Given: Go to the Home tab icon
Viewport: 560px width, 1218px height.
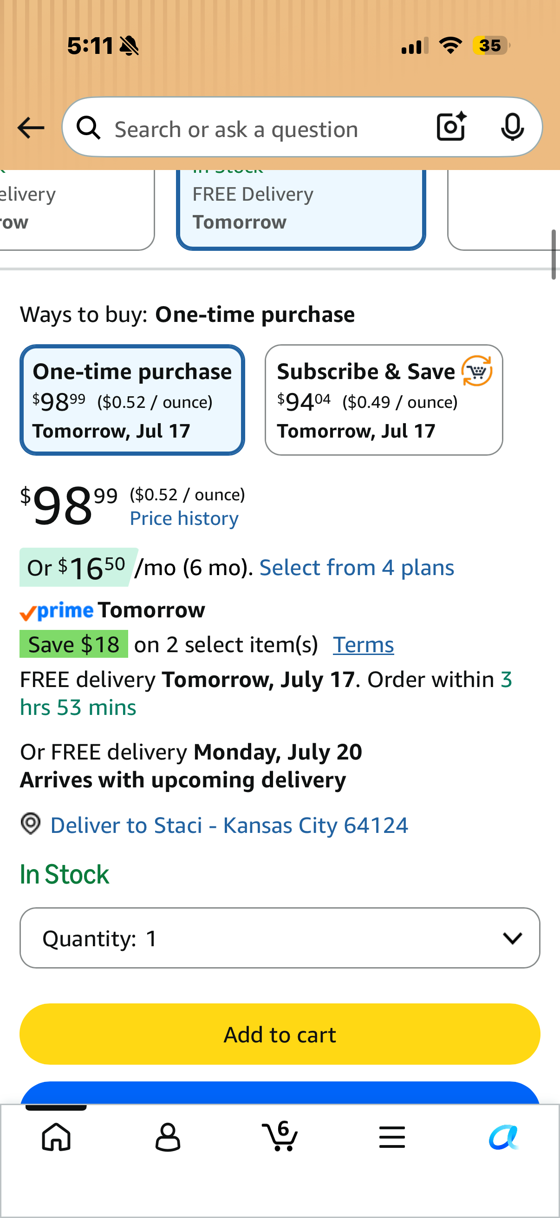Looking at the screenshot, I should [x=56, y=1137].
